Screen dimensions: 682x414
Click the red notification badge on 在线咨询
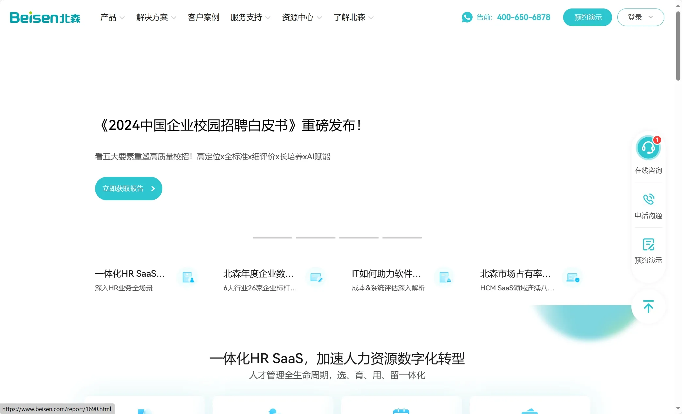pos(657,140)
